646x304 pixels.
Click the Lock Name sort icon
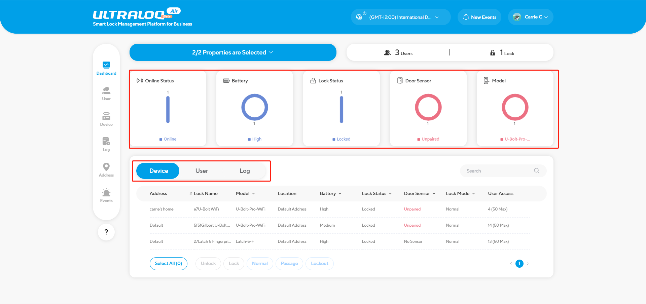[191, 194]
